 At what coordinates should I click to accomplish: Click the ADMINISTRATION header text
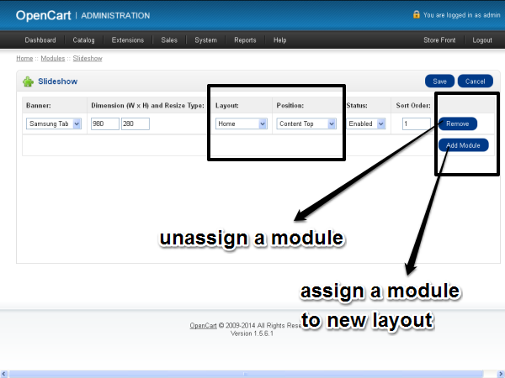point(115,15)
